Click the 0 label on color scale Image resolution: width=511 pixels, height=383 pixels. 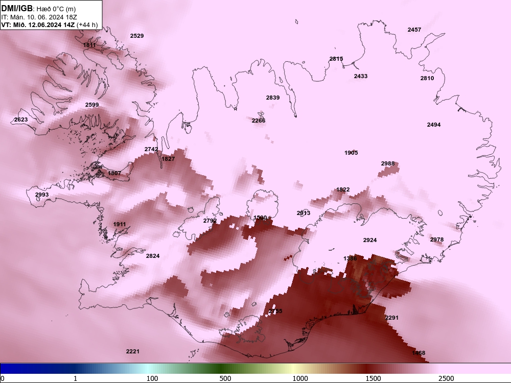tap(3, 378)
